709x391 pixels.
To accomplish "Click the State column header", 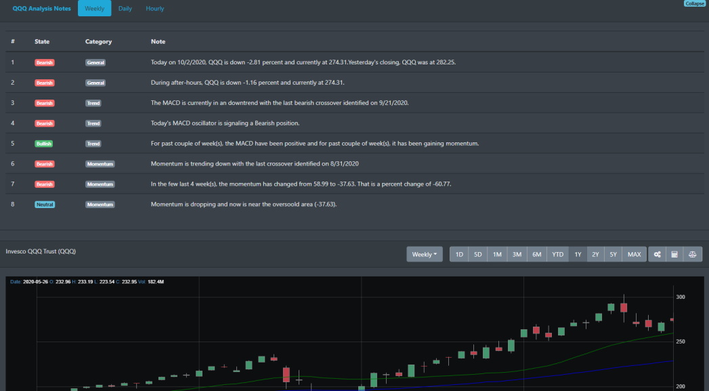I will pyautogui.click(x=42, y=41).
